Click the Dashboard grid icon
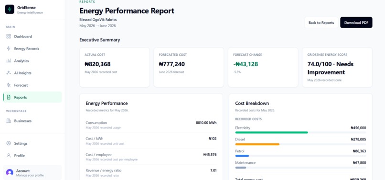Viewport: 385px width, 180px height. click(x=9, y=37)
